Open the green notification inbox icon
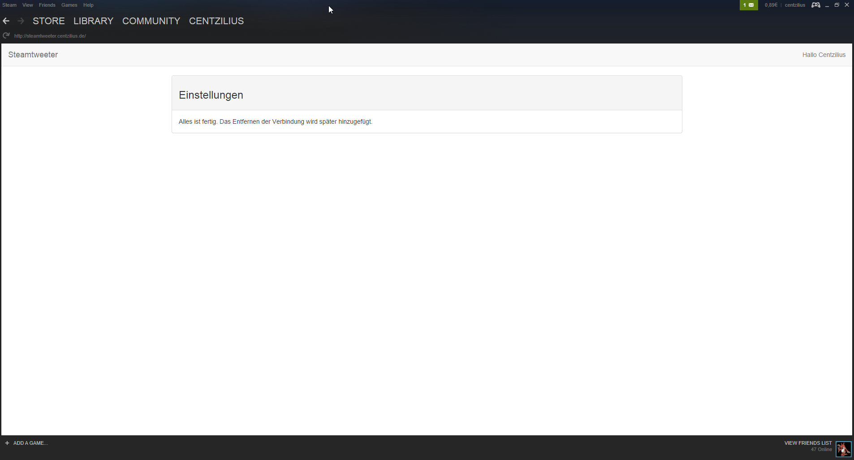854x460 pixels. tap(748, 5)
